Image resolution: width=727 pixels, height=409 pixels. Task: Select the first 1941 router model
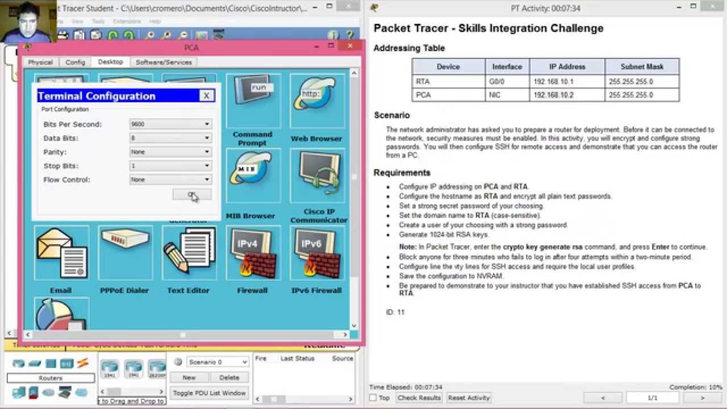[x=108, y=369]
